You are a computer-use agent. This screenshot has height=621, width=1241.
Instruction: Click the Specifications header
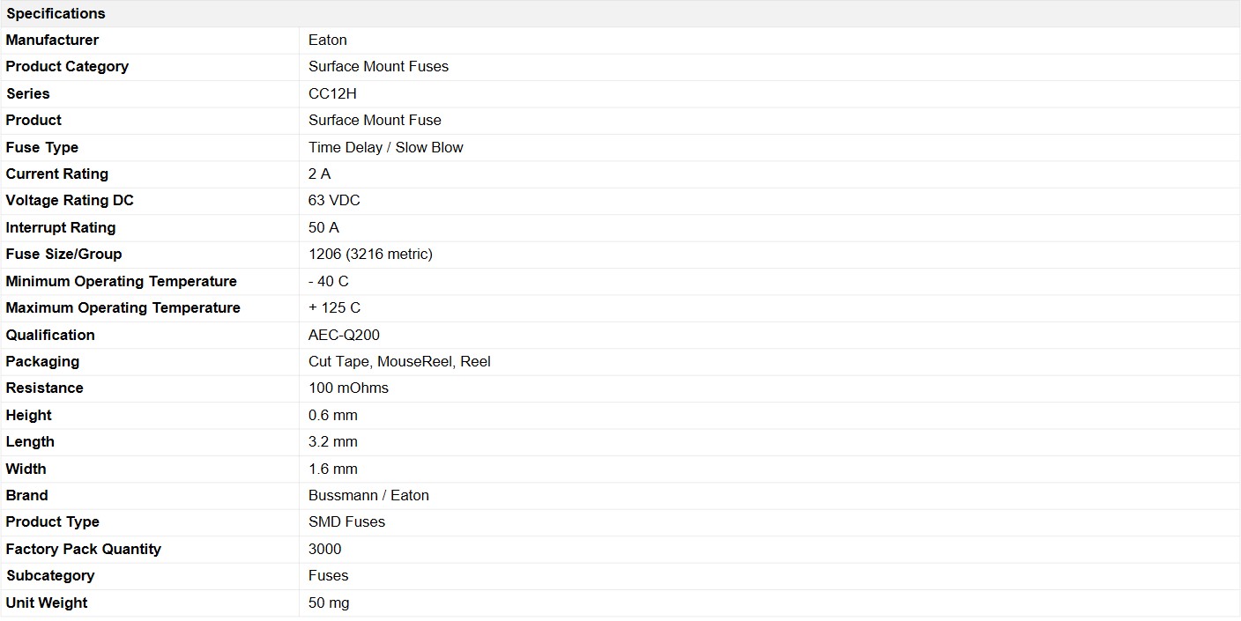56,13
